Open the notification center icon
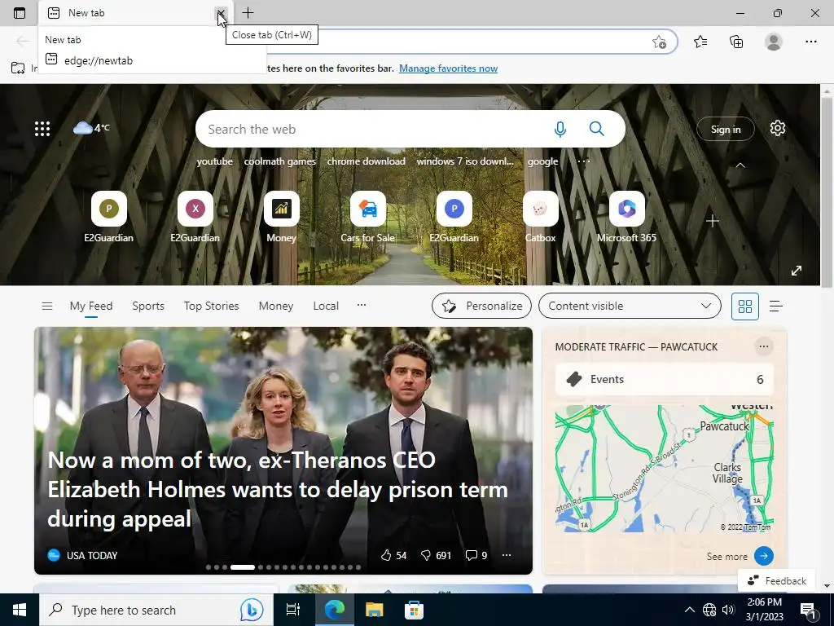 click(809, 610)
